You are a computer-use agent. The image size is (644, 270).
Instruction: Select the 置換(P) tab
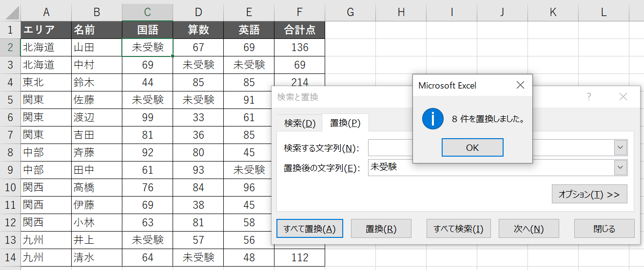tap(345, 123)
